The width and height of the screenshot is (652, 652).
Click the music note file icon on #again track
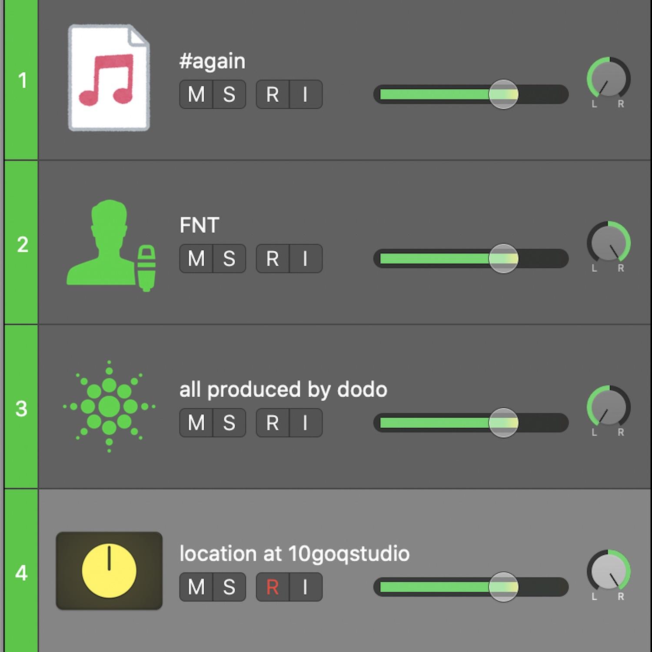[x=109, y=78]
